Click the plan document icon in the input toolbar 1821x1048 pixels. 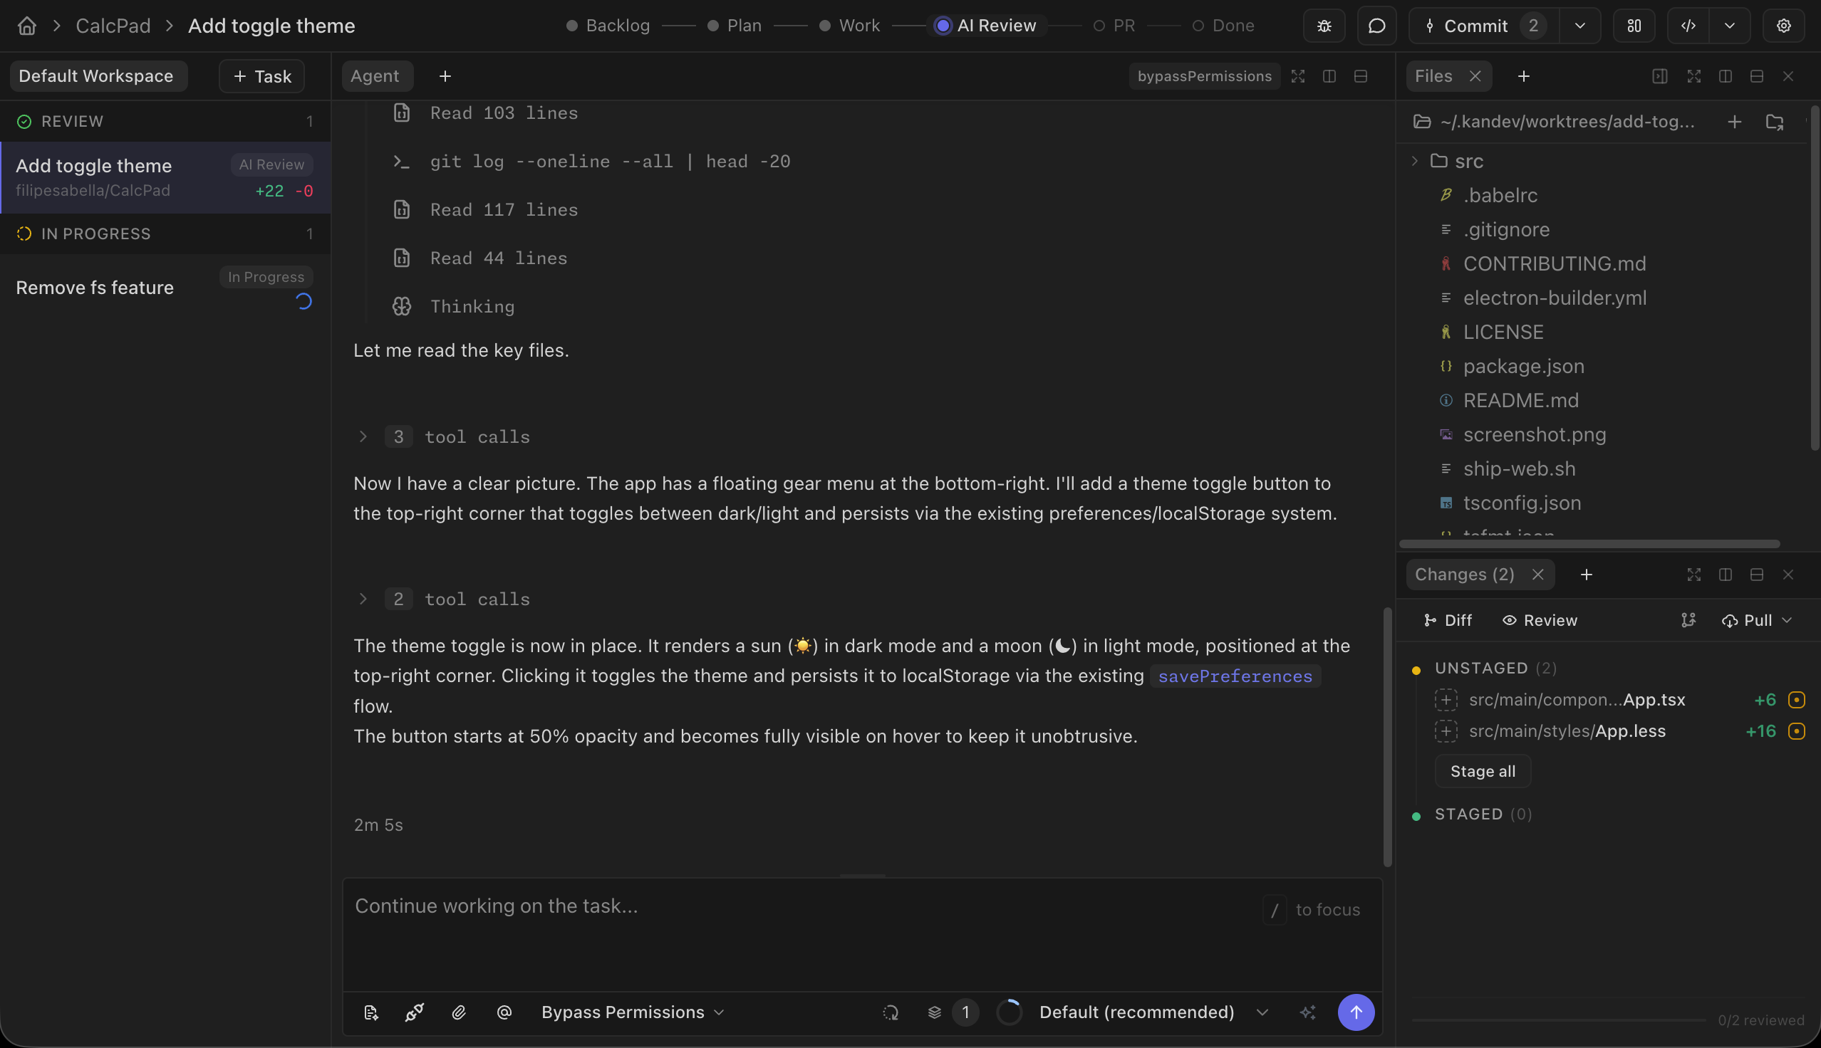pos(370,1012)
